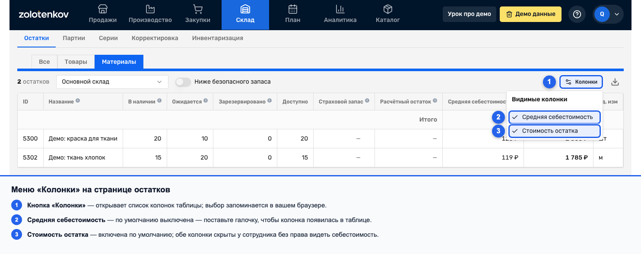The height and width of the screenshot is (254, 641).
Task: Open the Закупки cart icon
Action: (197, 9)
